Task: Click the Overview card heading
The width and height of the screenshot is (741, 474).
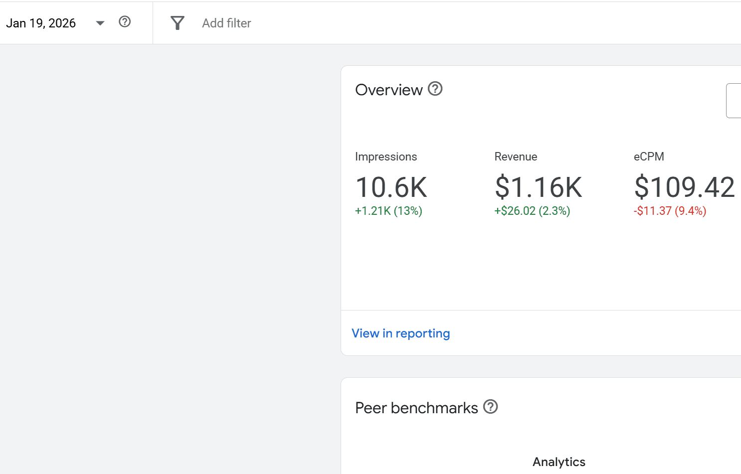Action: [388, 90]
